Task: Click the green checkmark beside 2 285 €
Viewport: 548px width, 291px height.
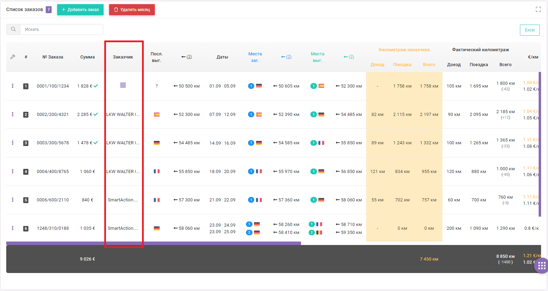Action: coord(96,114)
